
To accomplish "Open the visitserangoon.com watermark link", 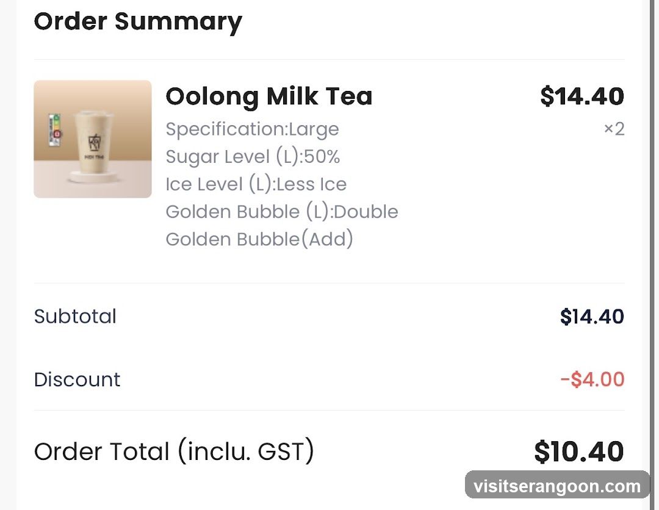I will [x=557, y=486].
